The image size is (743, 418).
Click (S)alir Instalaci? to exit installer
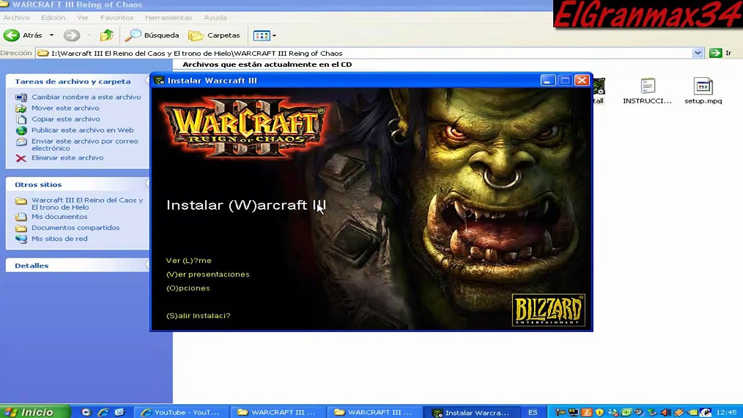[x=199, y=316]
